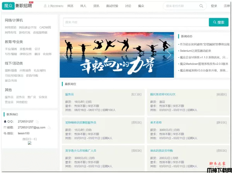Click the 登录 login link
Screen dimensions: 232x173
pos(214,6)
